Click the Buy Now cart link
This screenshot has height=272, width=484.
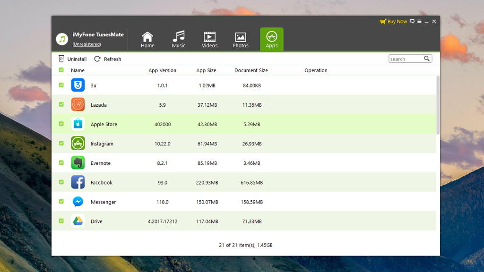pos(393,21)
